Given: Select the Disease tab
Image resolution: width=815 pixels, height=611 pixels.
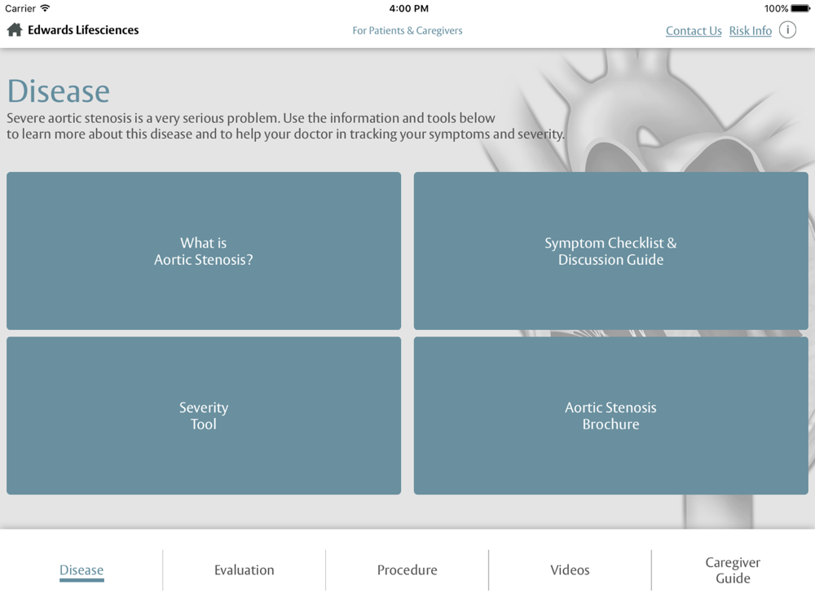Looking at the screenshot, I should click(x=81, y=569).
